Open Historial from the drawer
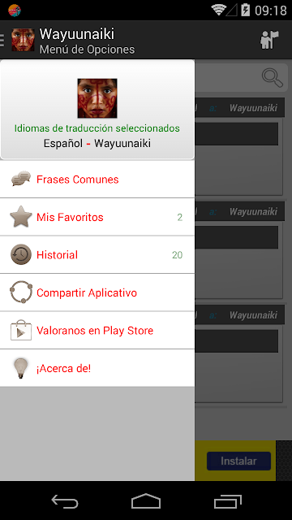292x520 pixels. click(97, 255)
